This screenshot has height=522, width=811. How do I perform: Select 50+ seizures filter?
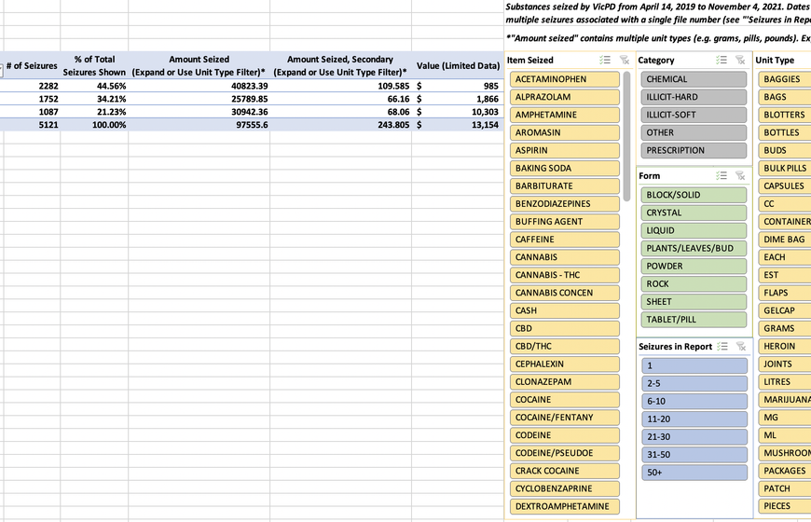point(694,473)
